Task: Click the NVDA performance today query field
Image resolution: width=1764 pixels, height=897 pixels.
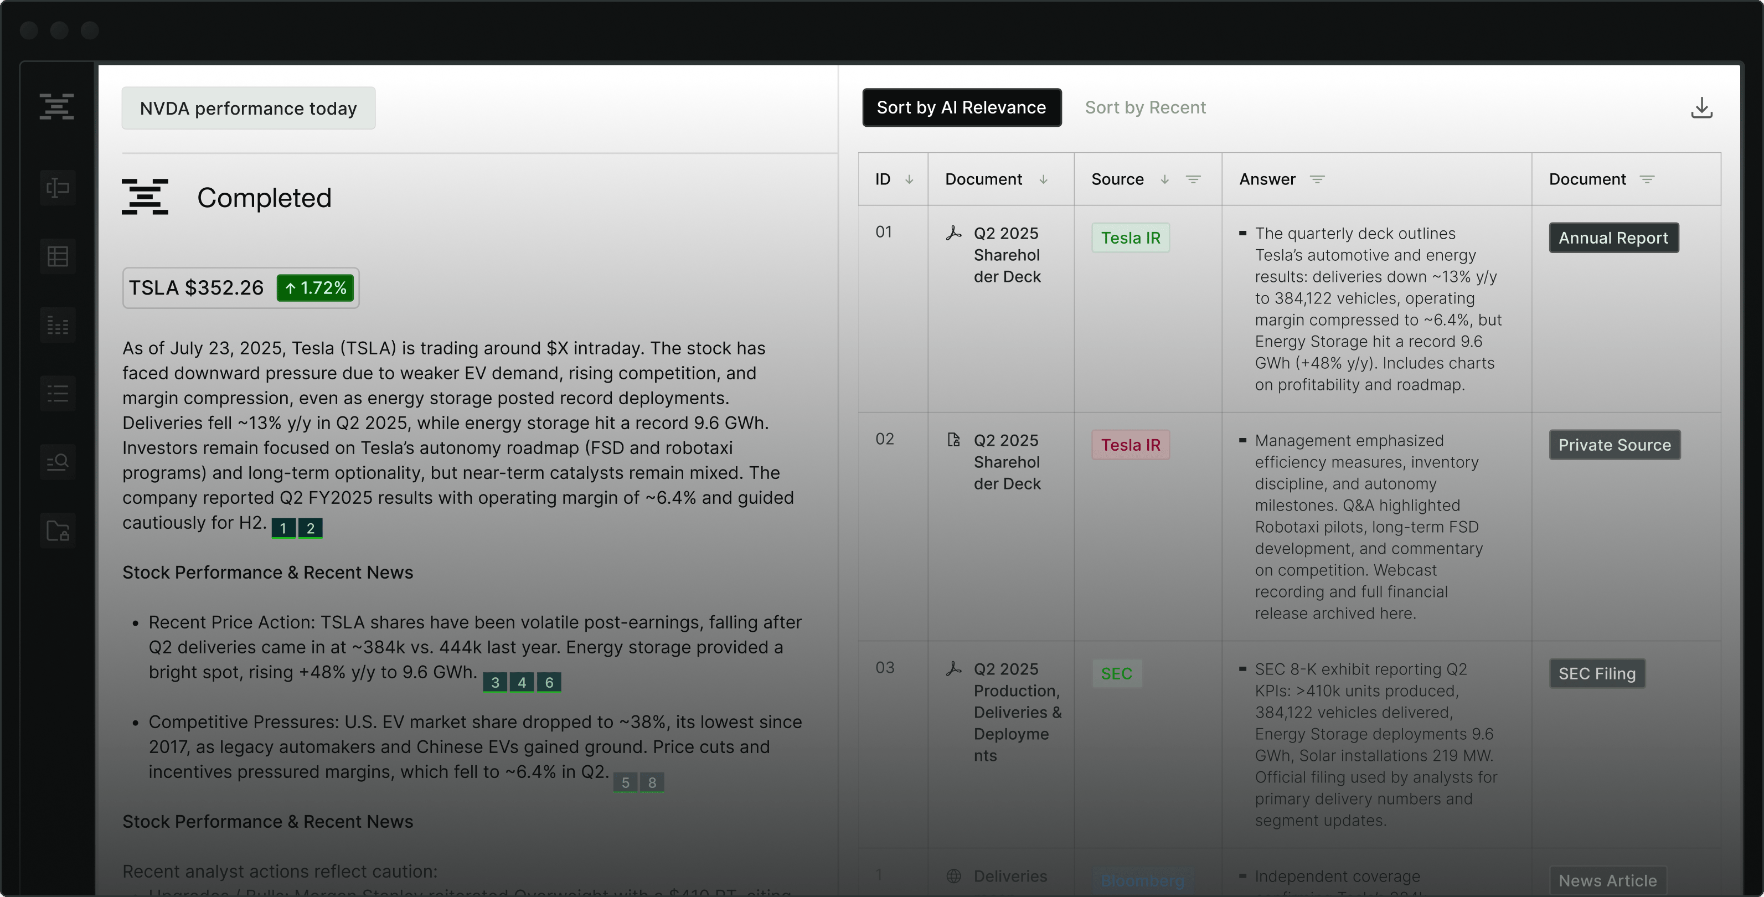Action: coord(249,108)
